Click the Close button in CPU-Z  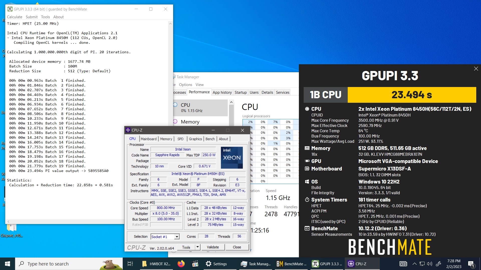(237, 247)
